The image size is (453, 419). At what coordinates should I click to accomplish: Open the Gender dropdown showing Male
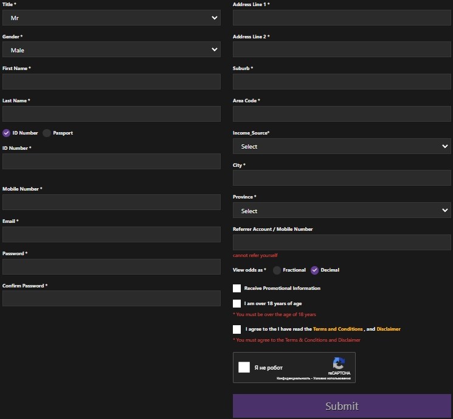tap(111, 49)
